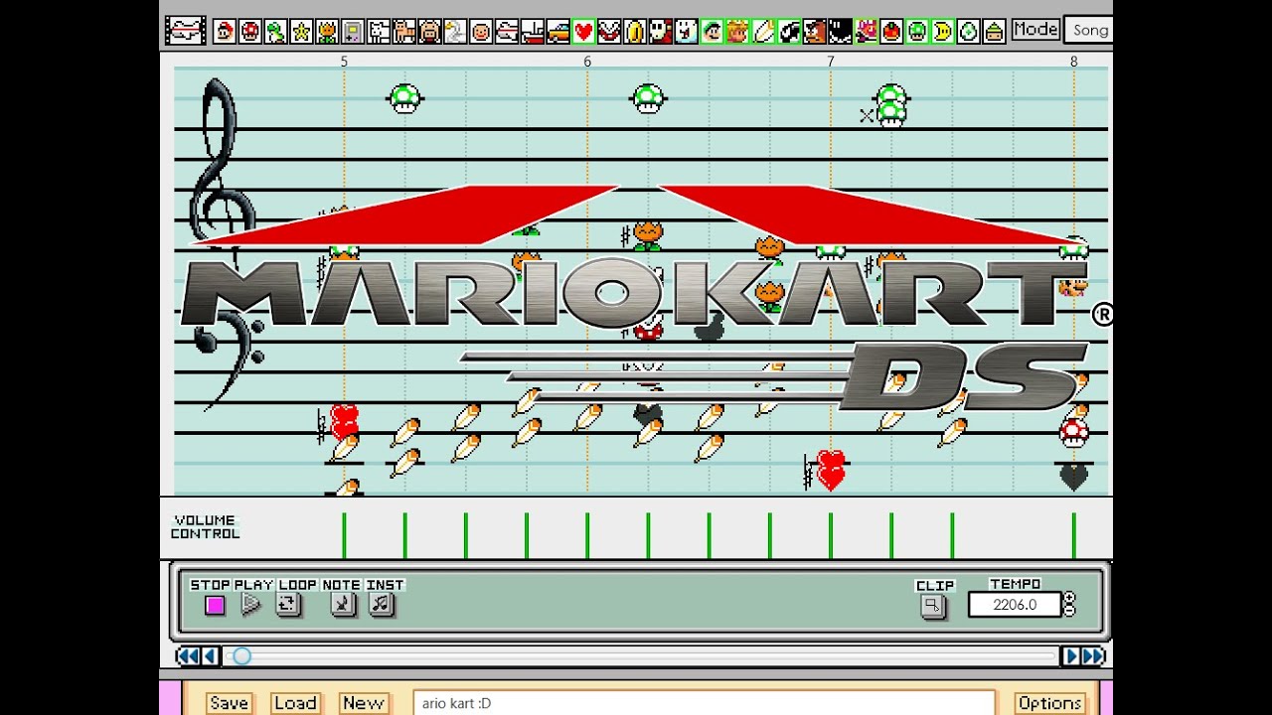
Task: Select the red Apple instrument icon
Action: 892,31
